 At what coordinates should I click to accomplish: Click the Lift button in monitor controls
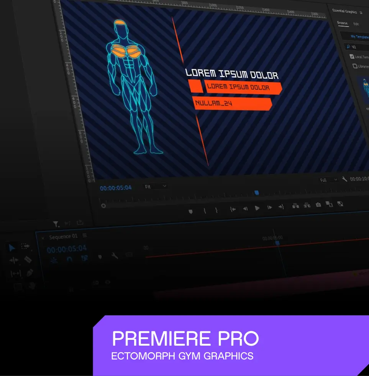point(295,206)
